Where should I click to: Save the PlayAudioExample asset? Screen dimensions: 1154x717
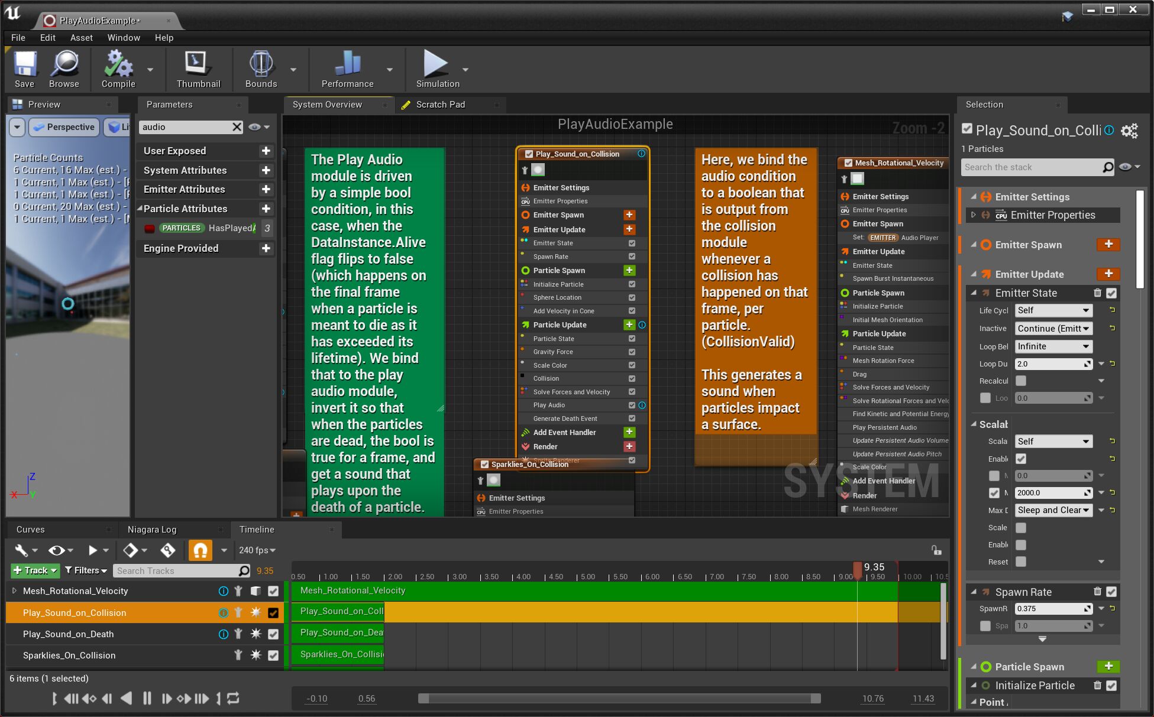(x=24, y=68)
